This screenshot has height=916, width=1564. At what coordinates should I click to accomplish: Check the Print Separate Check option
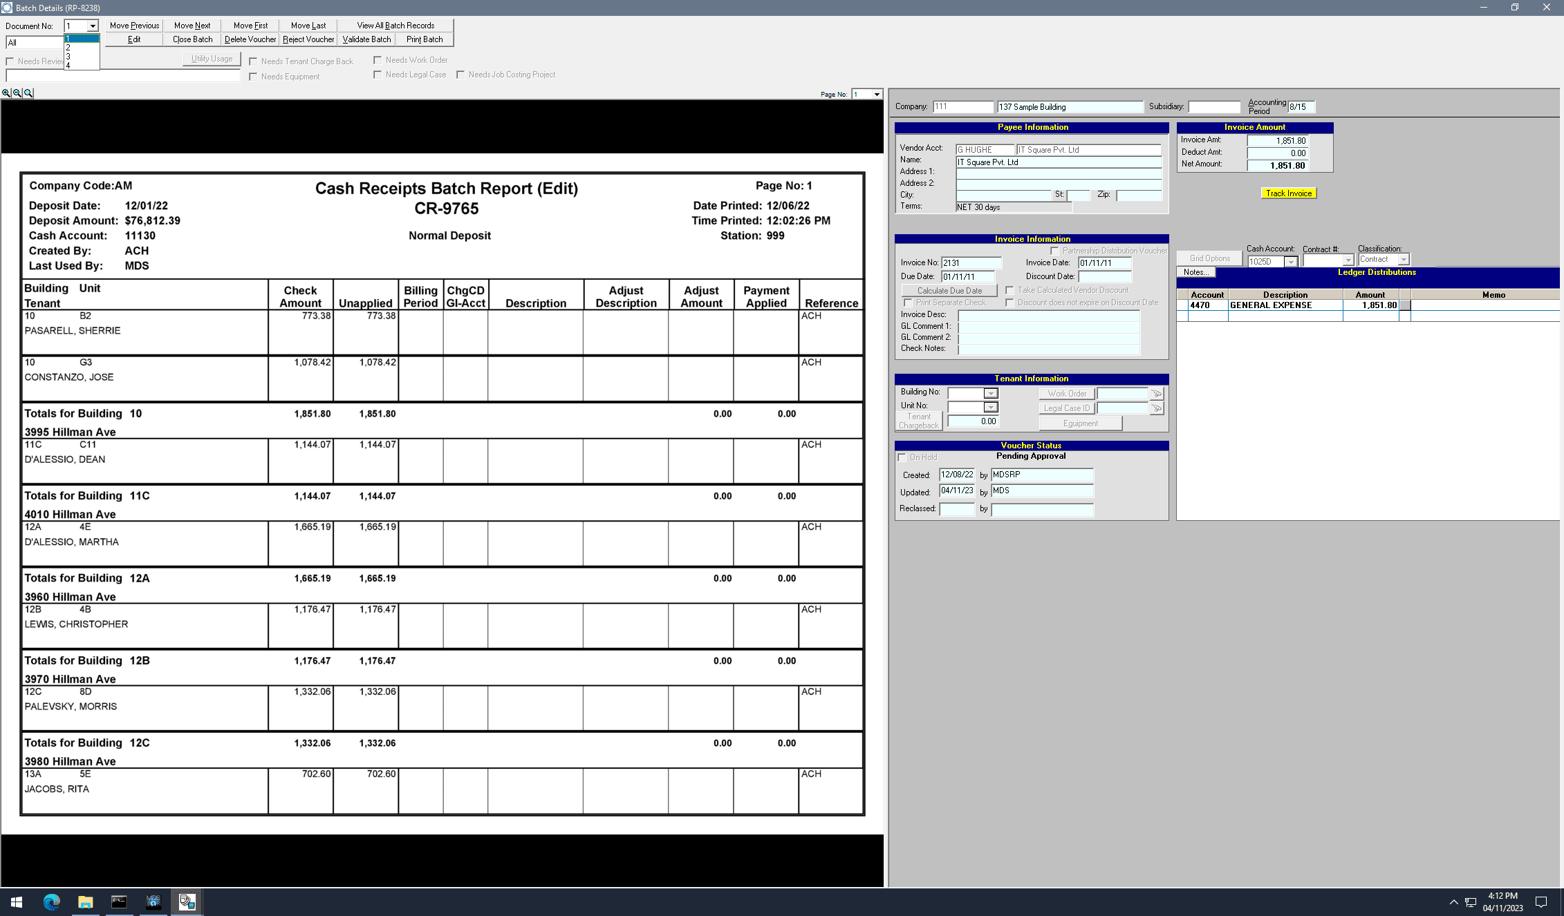click(x=908, y=303)
